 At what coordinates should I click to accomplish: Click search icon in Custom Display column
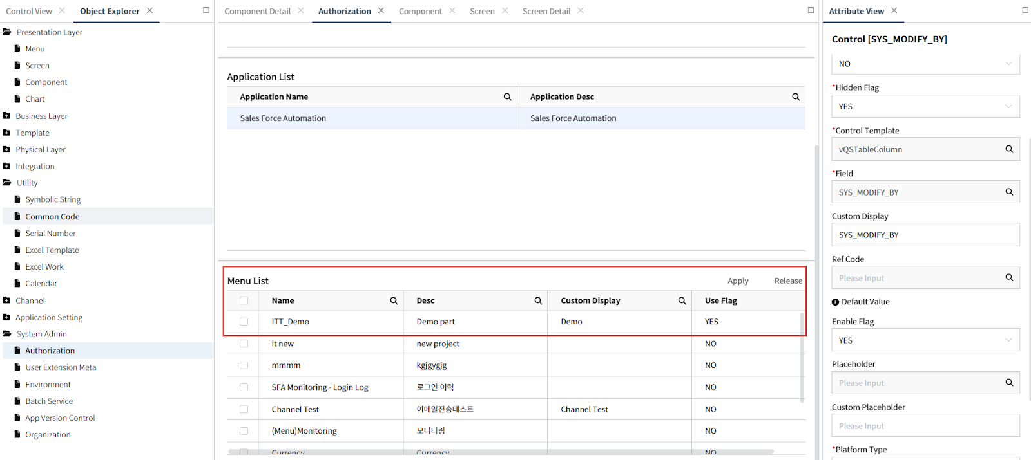coord(682,301)
